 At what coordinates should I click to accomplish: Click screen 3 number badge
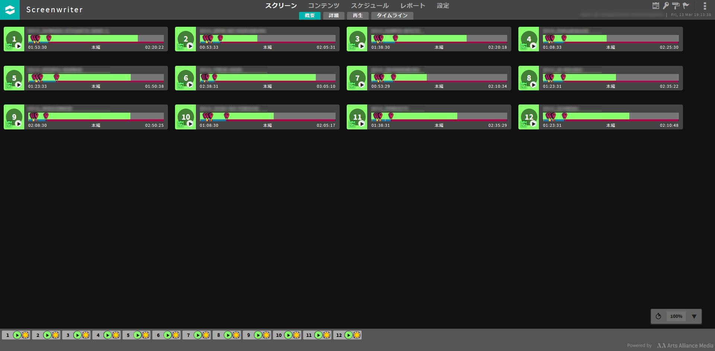[357, 38]
